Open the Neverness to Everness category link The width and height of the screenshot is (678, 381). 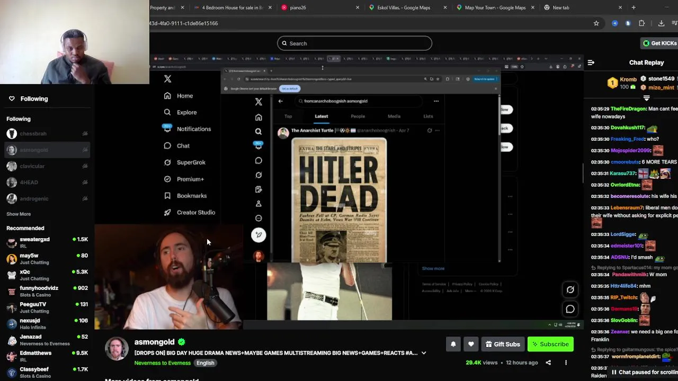(162, 363)
